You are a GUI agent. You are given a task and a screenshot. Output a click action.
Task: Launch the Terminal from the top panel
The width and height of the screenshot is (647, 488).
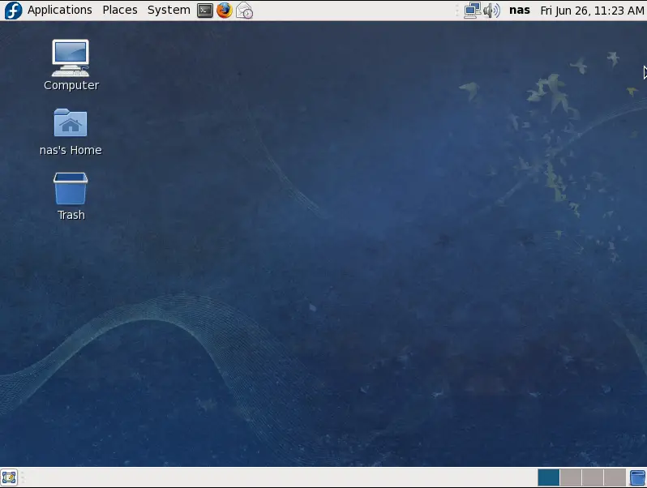tap(205, 11)
